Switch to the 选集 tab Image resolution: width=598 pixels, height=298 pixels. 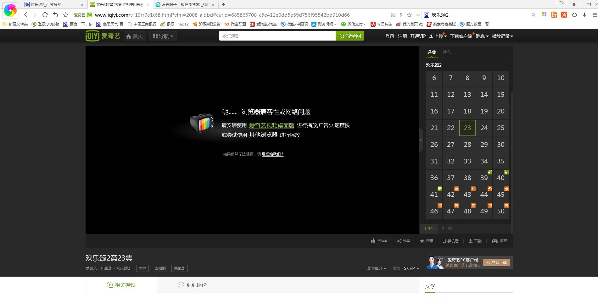pos(432,52)
